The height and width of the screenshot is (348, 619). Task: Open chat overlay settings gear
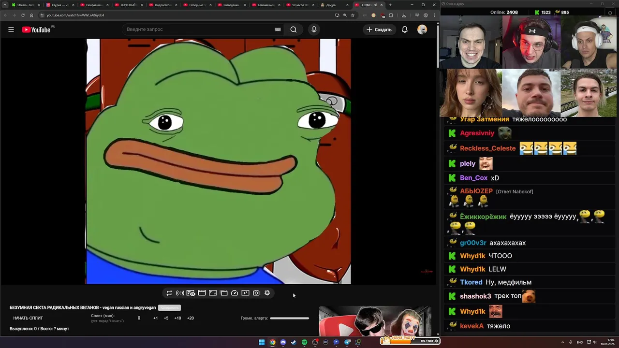tap(609, 12)
